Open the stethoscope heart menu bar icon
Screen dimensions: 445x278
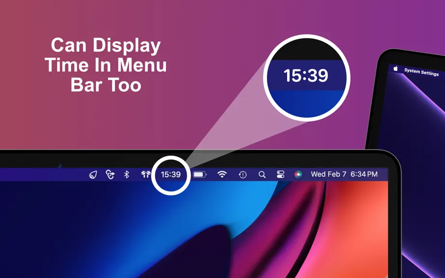110,174
